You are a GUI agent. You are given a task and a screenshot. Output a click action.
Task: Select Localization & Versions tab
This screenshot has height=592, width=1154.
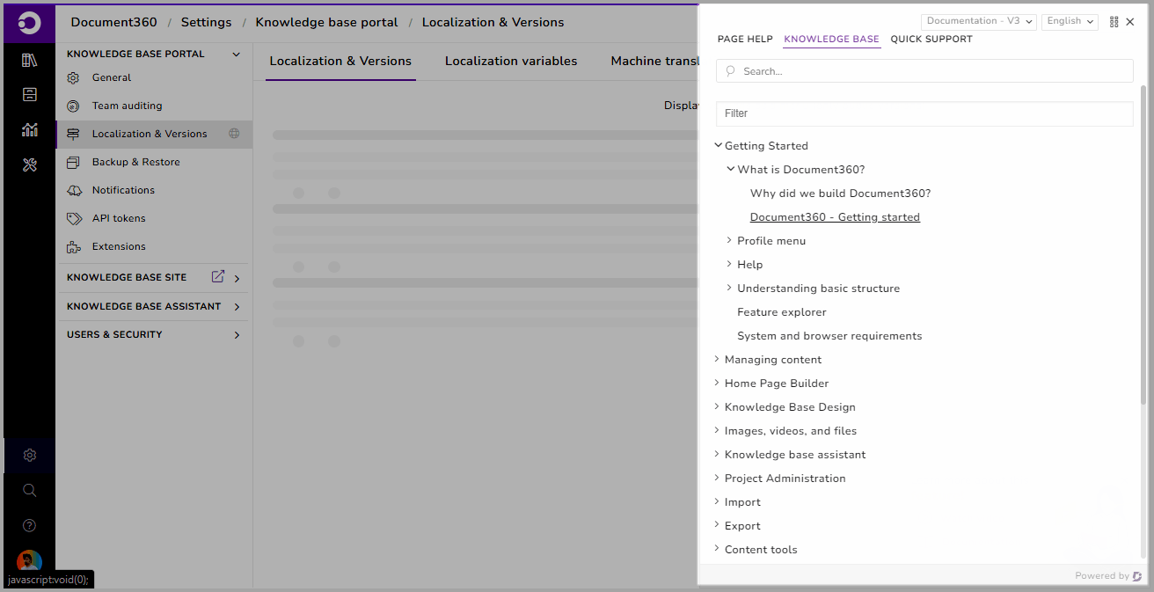tap(340, 62)
